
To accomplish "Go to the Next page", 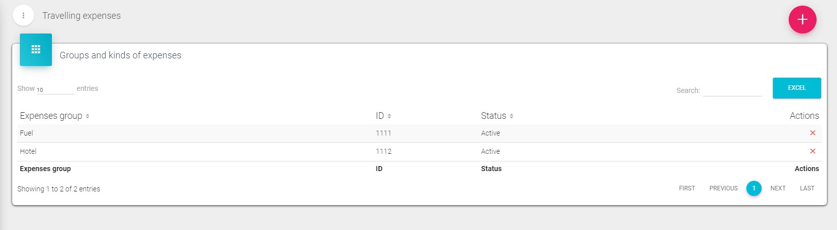I will [778, 188].
